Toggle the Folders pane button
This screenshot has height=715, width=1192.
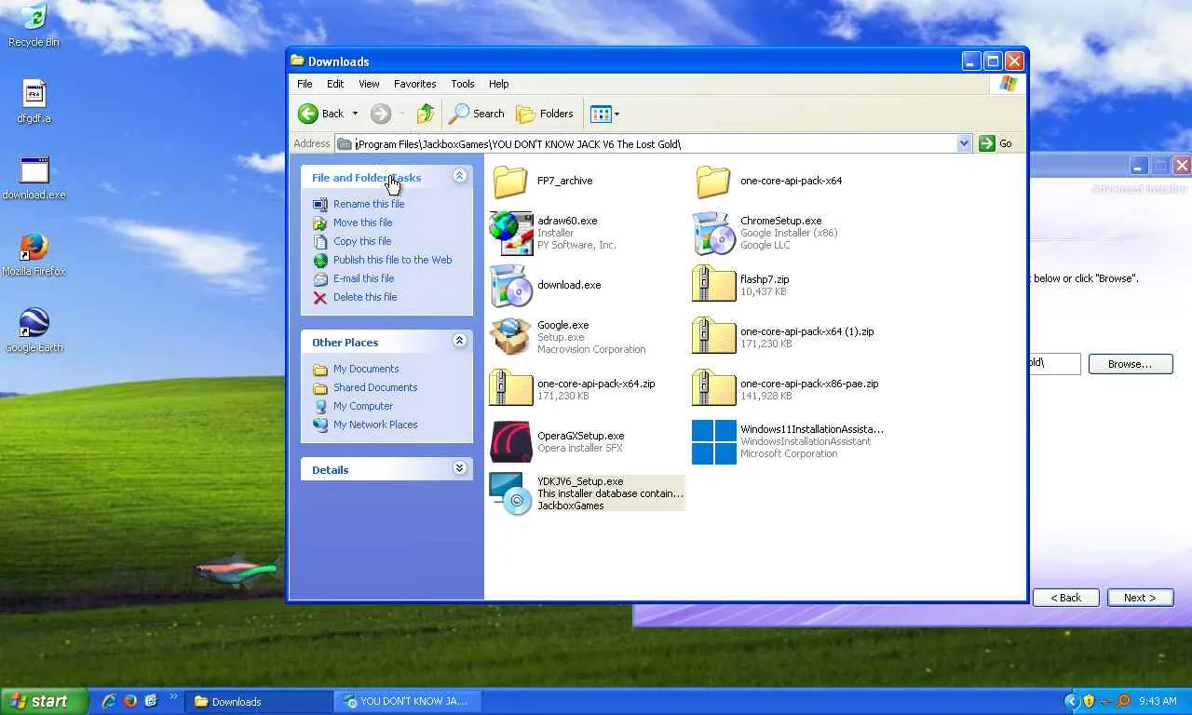point(545,114)
